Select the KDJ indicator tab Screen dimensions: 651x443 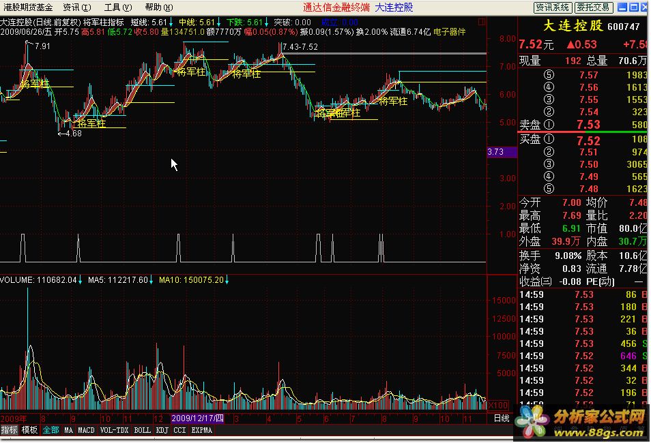pos(162,430)
